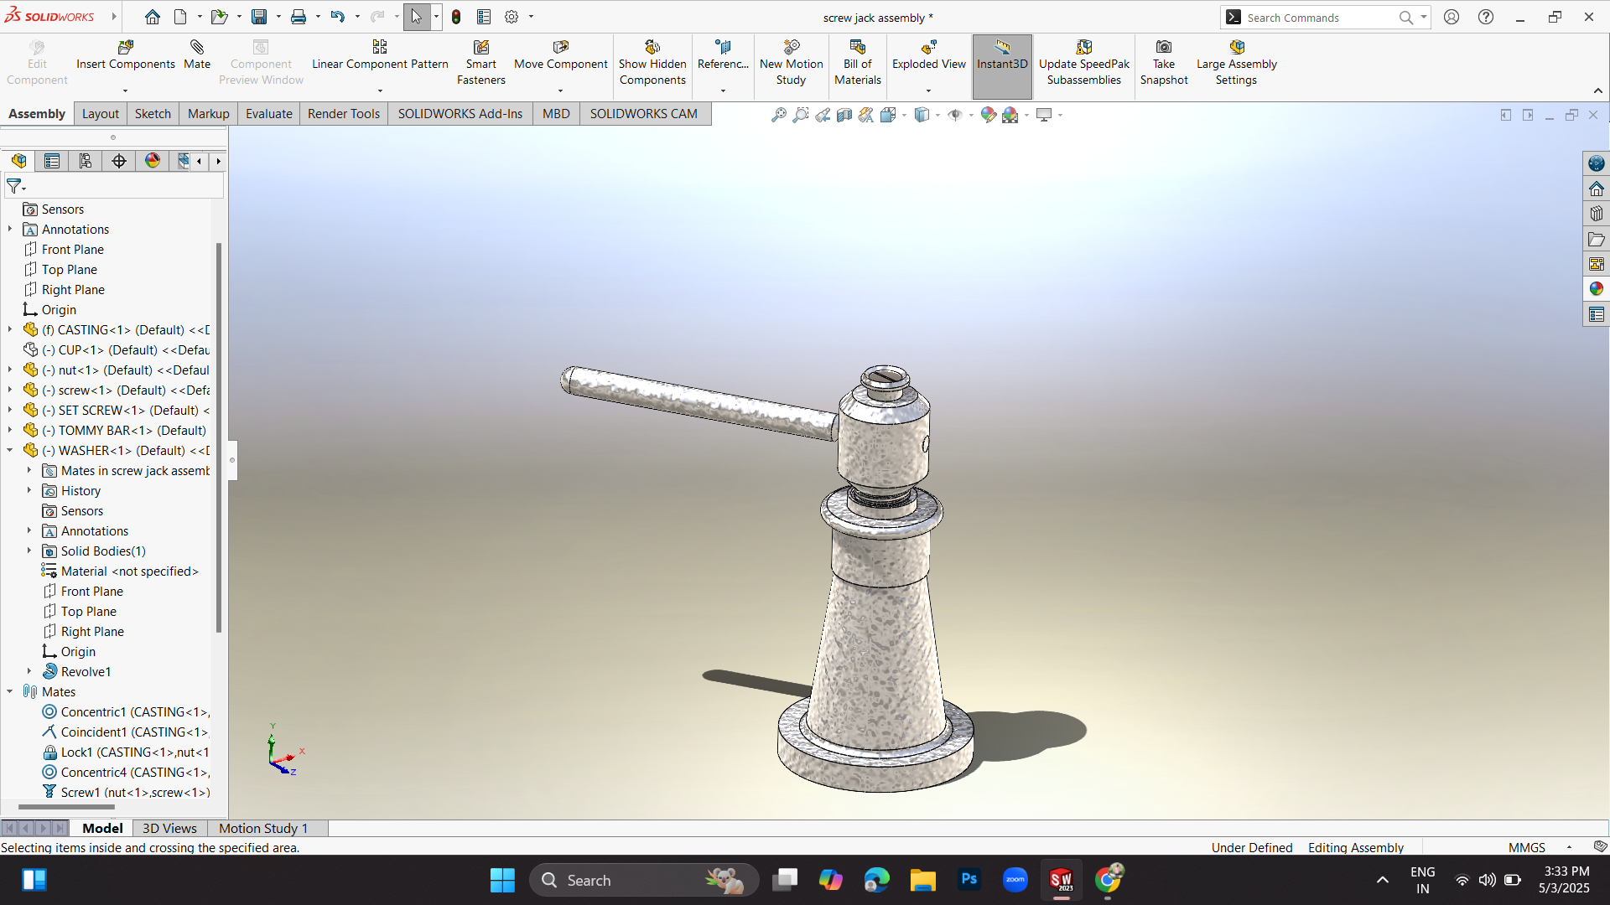Open the Options gear dropdown arrow
Image resolution: width=1610 pixels, height=905 pixels.
pos(531,17)
